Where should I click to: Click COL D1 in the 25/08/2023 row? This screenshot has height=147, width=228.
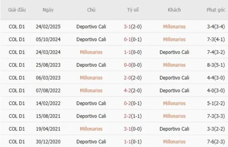17,65
